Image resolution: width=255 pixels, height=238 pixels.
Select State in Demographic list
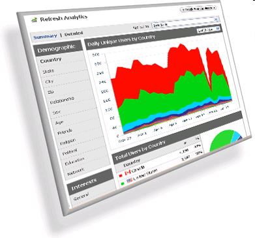(x=48, y=71)
